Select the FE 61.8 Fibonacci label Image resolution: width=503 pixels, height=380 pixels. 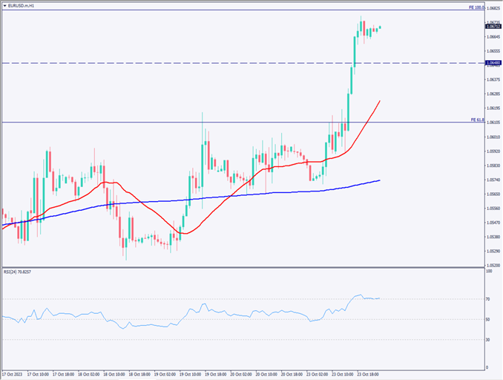pyautogui.click(x=477, y=119)
